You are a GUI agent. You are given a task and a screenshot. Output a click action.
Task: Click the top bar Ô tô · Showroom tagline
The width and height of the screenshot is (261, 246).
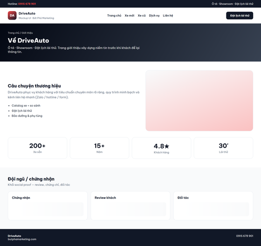pyautogui.click(x=233, y=4)
